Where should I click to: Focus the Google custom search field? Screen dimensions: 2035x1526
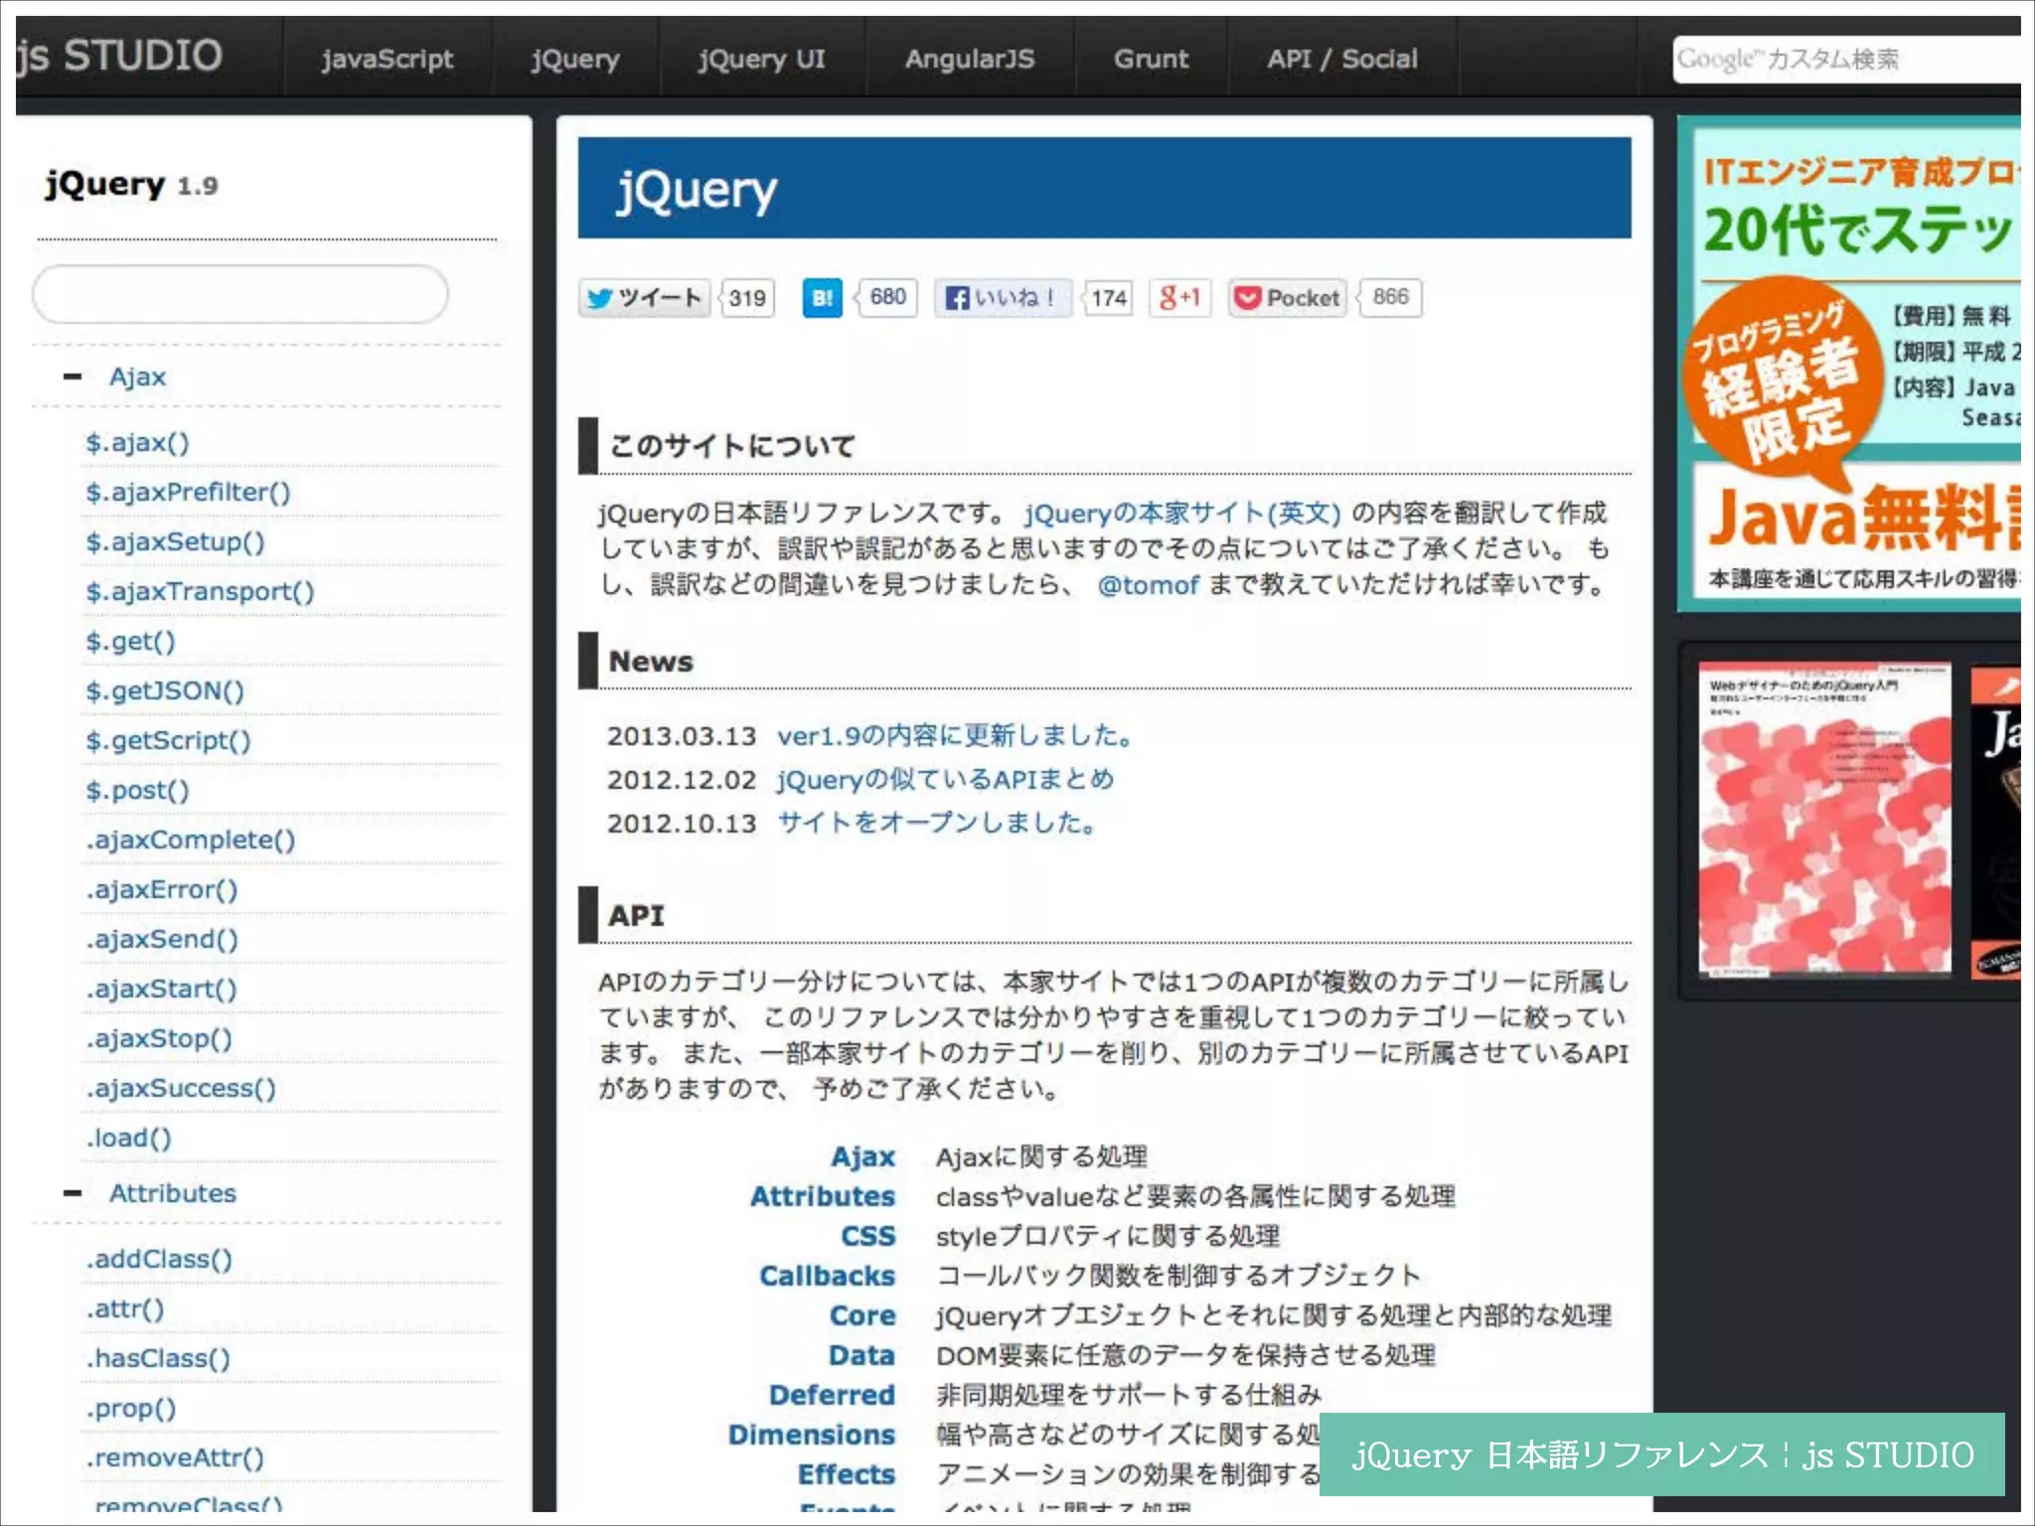1846,60
